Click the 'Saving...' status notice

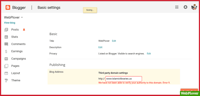click(x=90, y=10)
